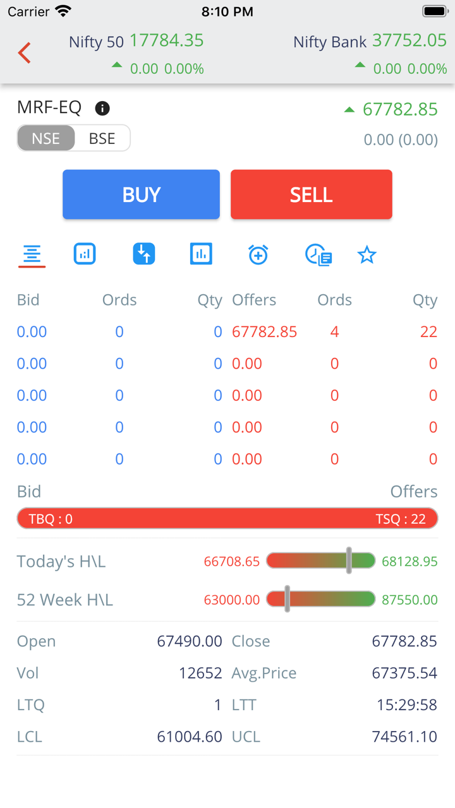The image size is (455, 808).
Task: Click the Wi-Fi icon in status bar
Action: point(63,11)
